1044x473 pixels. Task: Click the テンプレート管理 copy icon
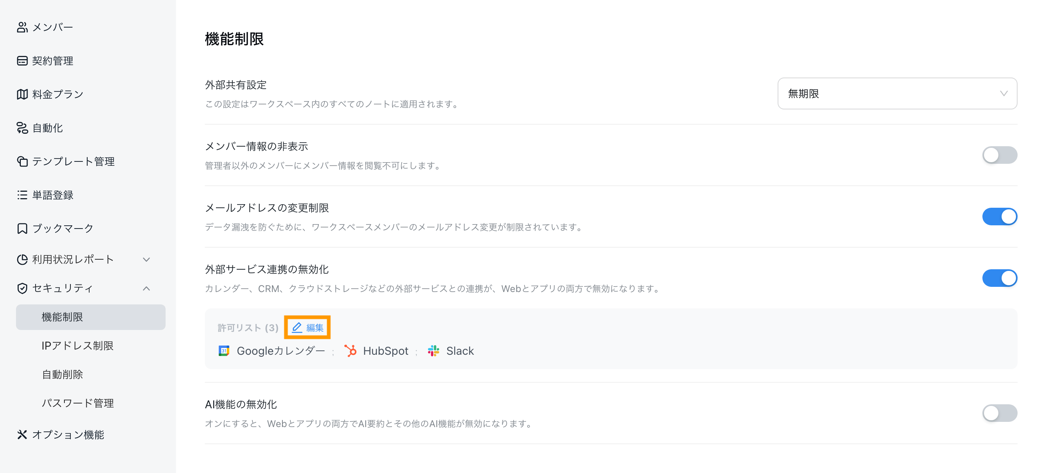22,161
